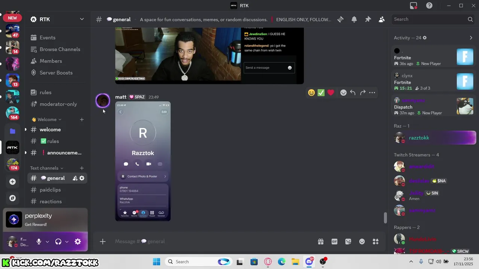Open Windows Start menu
This screenshot has width=479, height=269.
pos(156,262)
